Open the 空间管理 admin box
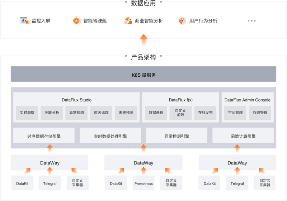The width and height of the screenshot is (287, 201). click(235, 113)
